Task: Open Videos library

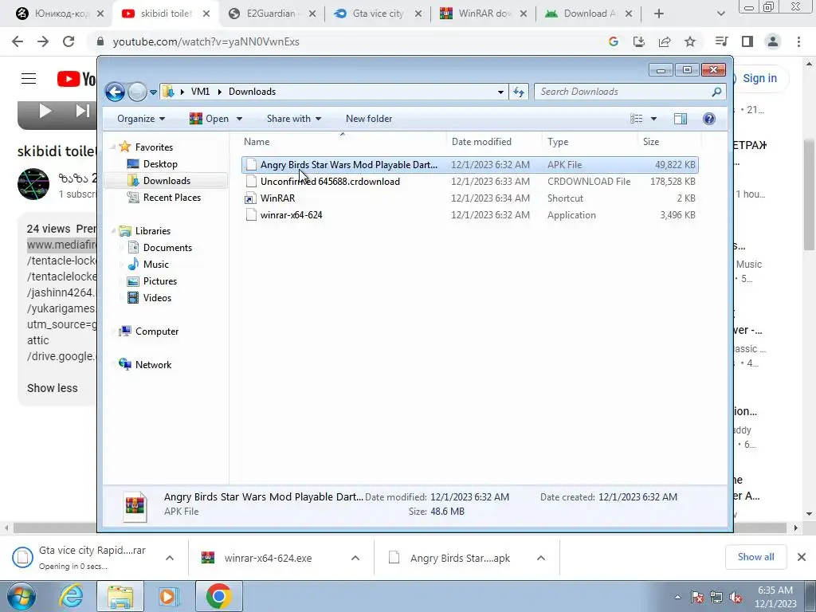Action: [x=157, y=298]
